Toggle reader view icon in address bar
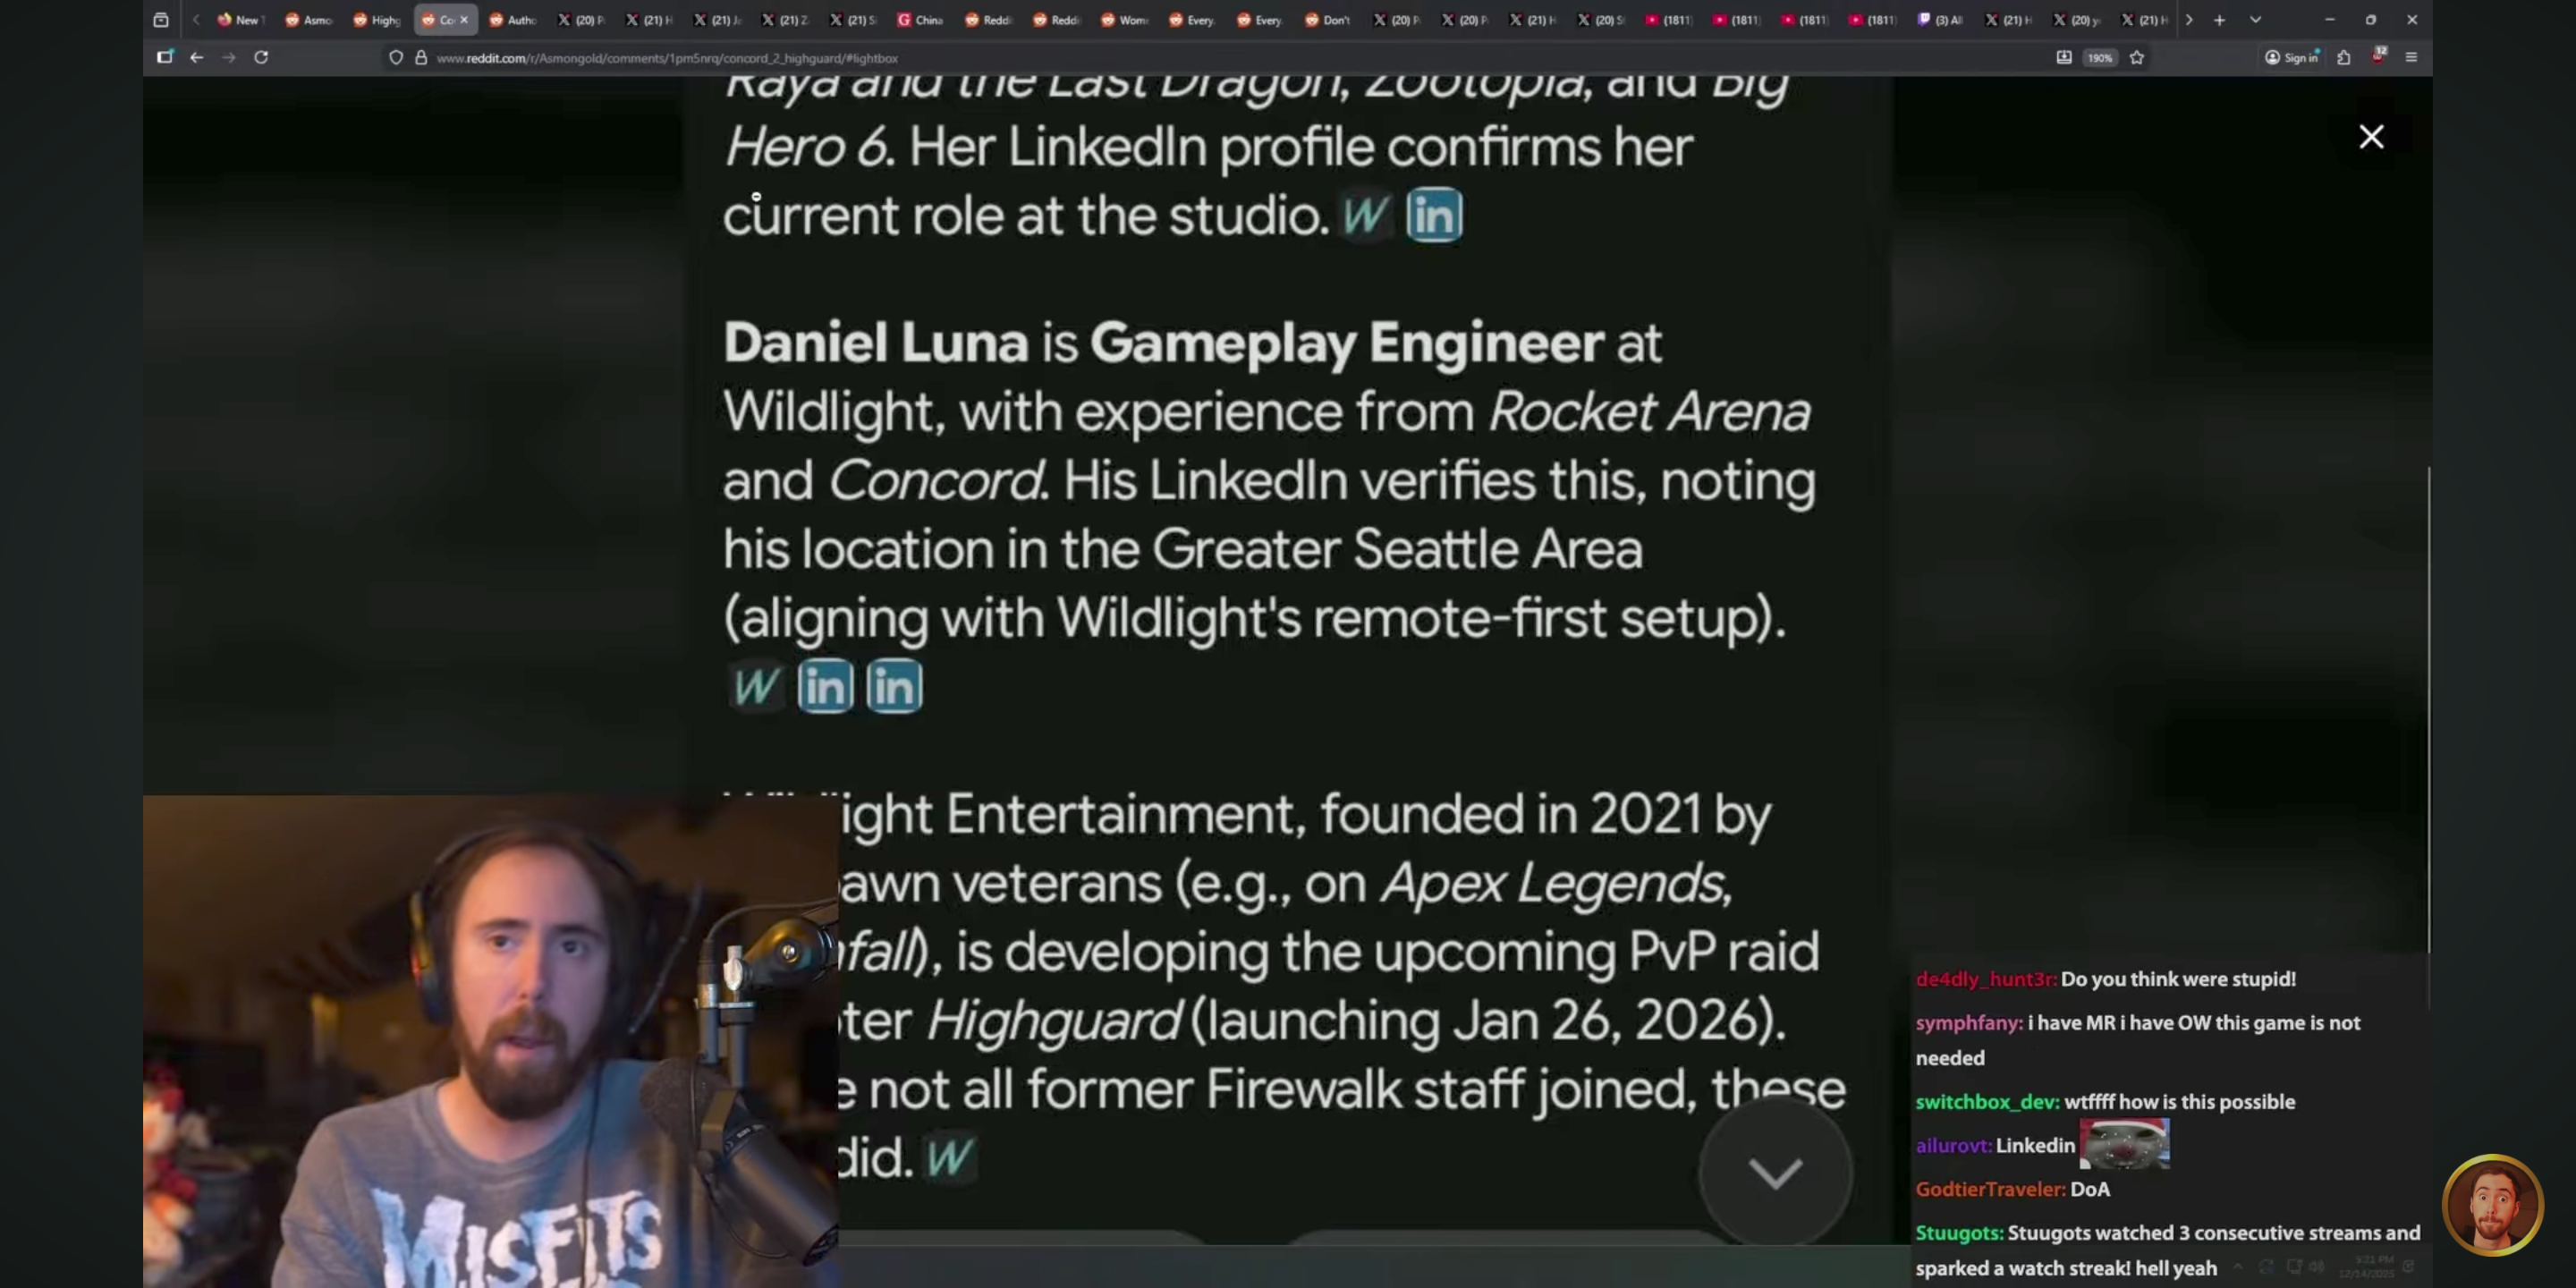The height and width of the screenshot is (1288, 2576). coord(2063,57)
